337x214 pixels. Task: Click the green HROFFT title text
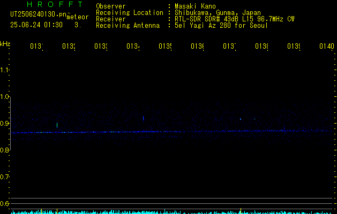[55, 4]
